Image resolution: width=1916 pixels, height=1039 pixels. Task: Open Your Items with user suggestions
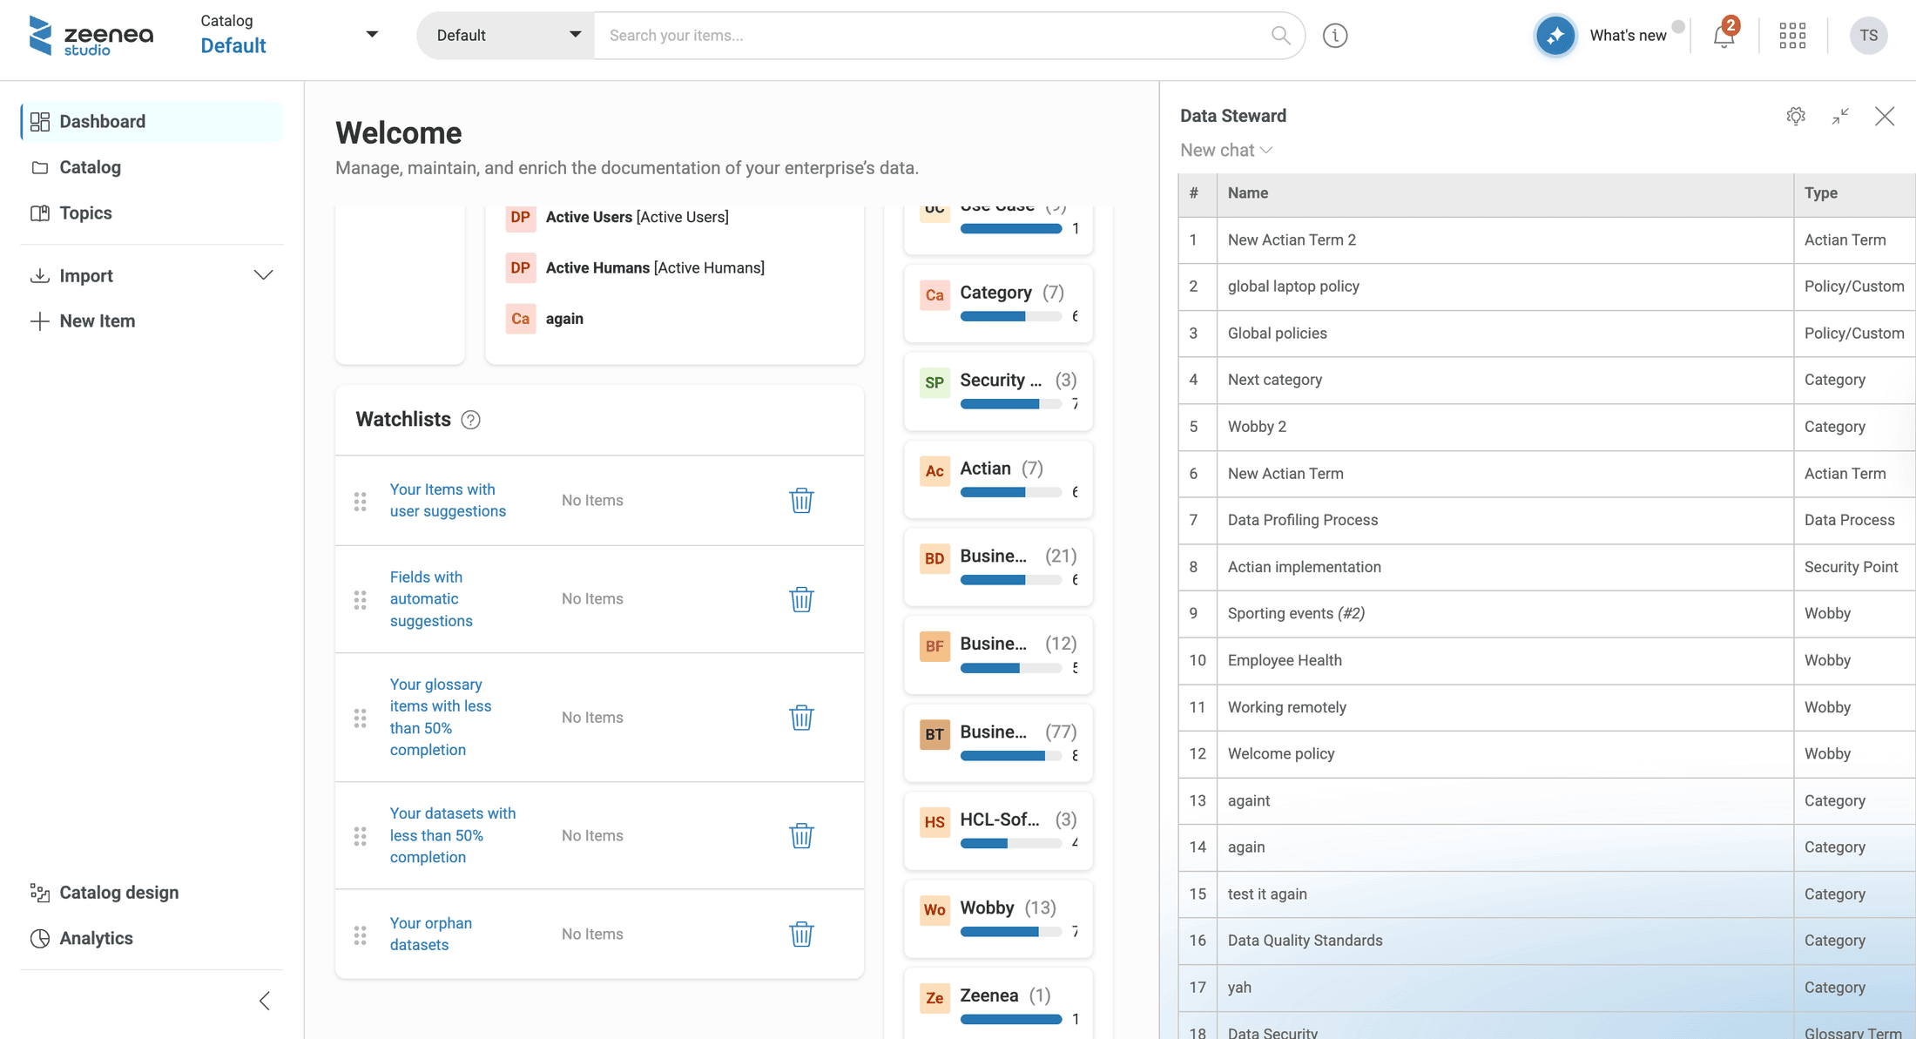pyautogui.click(x=448, y=501)
